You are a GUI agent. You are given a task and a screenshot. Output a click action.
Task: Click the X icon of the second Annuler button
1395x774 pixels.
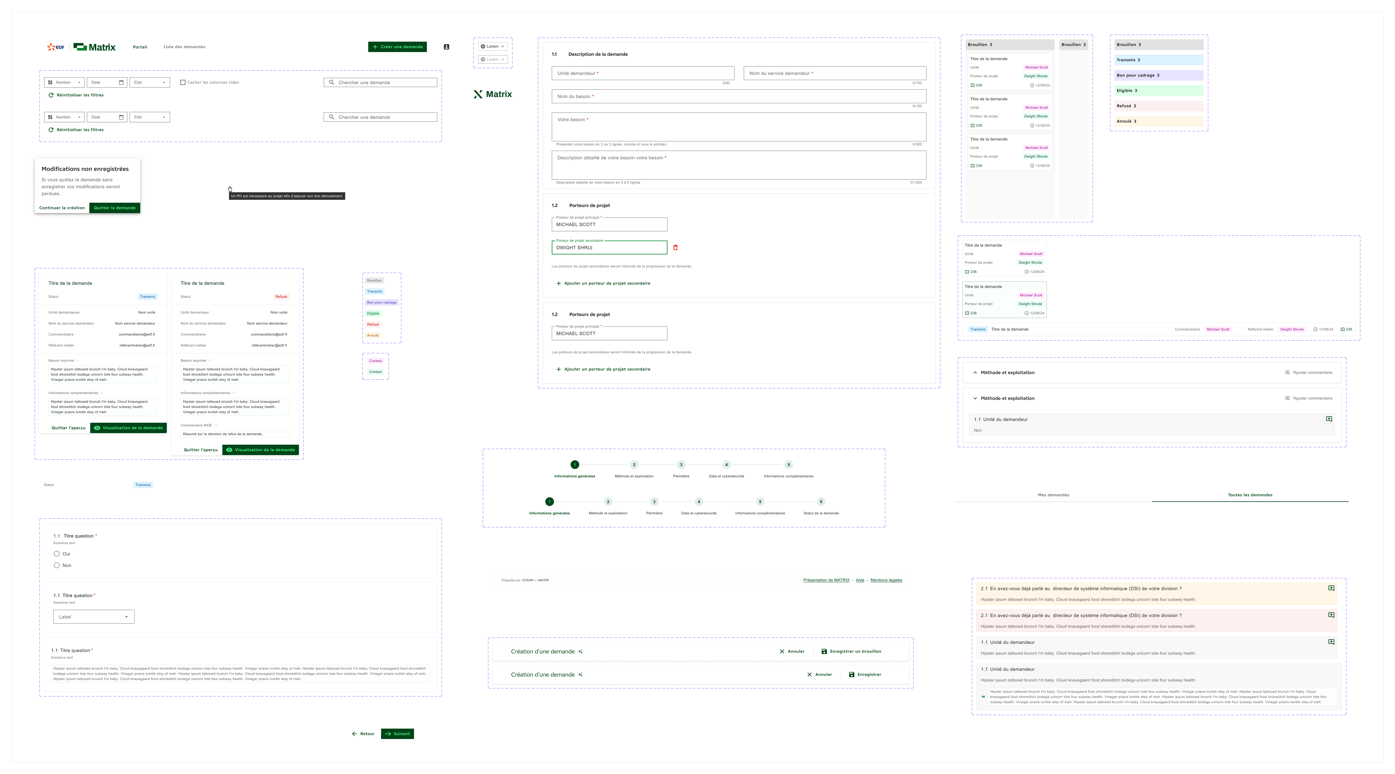[x=810, y=675]
